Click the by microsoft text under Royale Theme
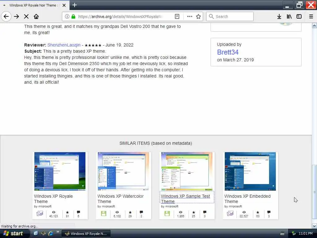This screenshot has height=238, width=317. click(x=43, y=206)
